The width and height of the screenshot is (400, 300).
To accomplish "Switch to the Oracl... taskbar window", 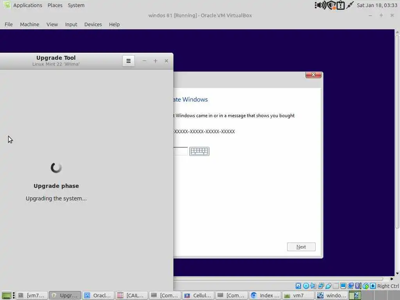I will [98, 295].
